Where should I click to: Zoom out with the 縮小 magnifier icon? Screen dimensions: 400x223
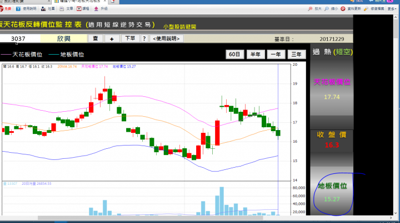click(x=327, y=9)
